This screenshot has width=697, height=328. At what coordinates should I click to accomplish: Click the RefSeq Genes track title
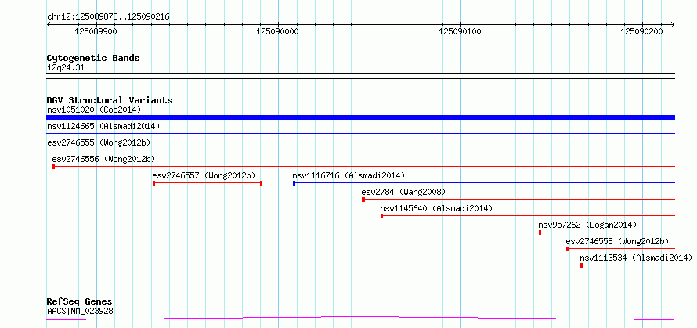[79, 302]
